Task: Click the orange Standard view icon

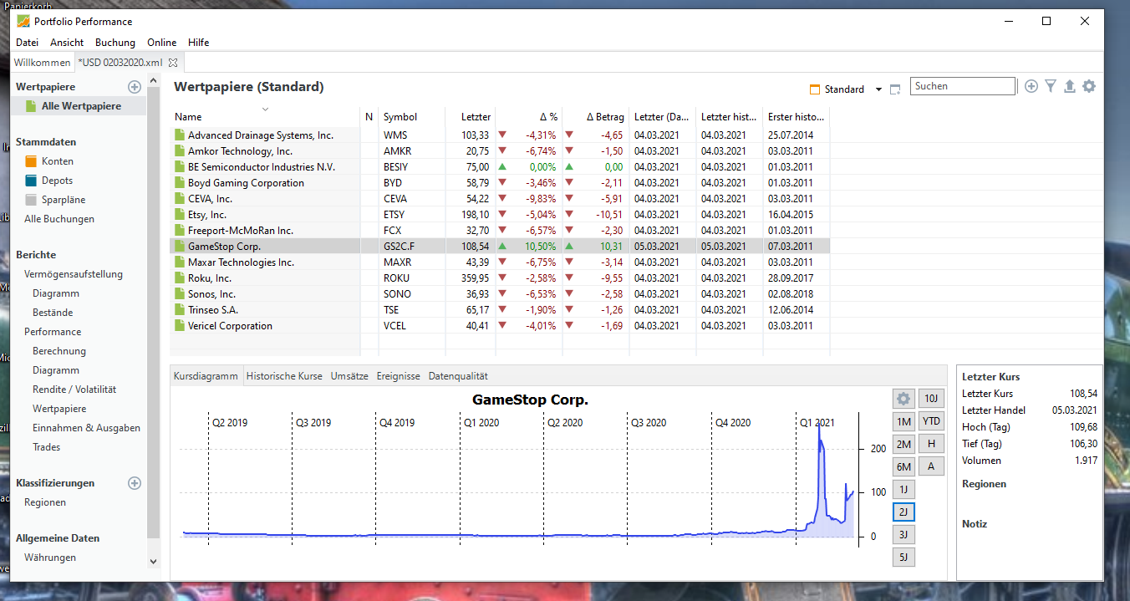Action: click(815, 89)
